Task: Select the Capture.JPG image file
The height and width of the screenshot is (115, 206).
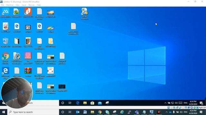Action: point(62,88)
